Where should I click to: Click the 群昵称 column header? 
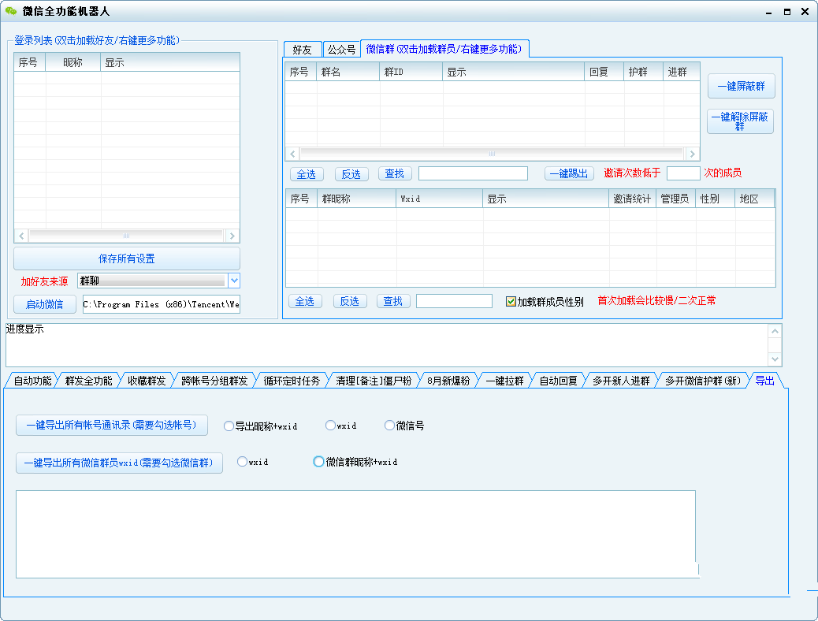click(357, 199)
